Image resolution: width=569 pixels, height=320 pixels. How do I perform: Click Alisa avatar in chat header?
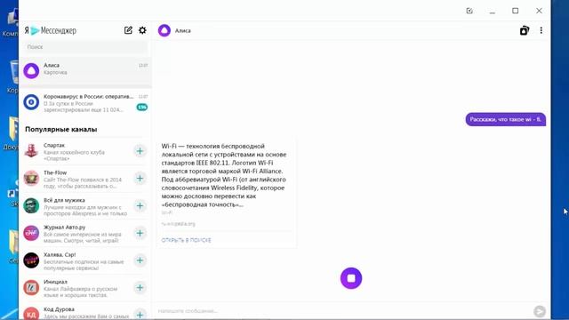click(164, 30)
